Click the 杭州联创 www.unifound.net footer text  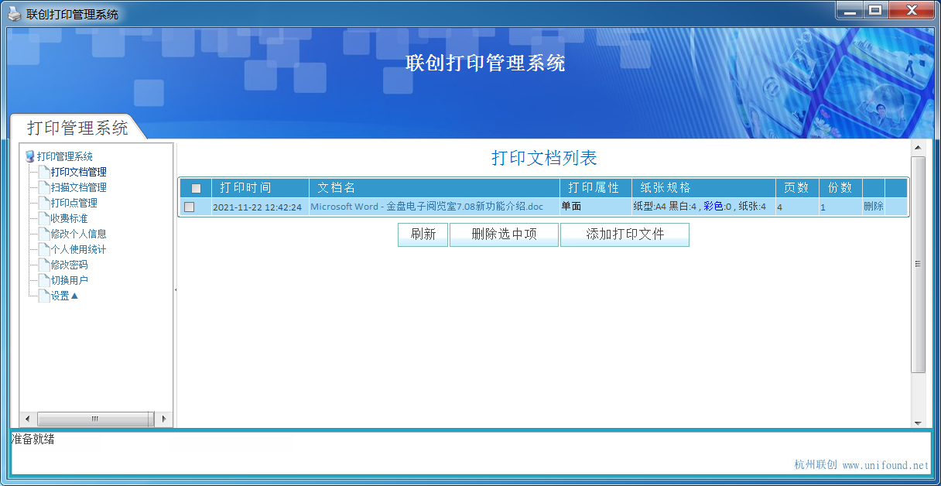click(861, 465)
